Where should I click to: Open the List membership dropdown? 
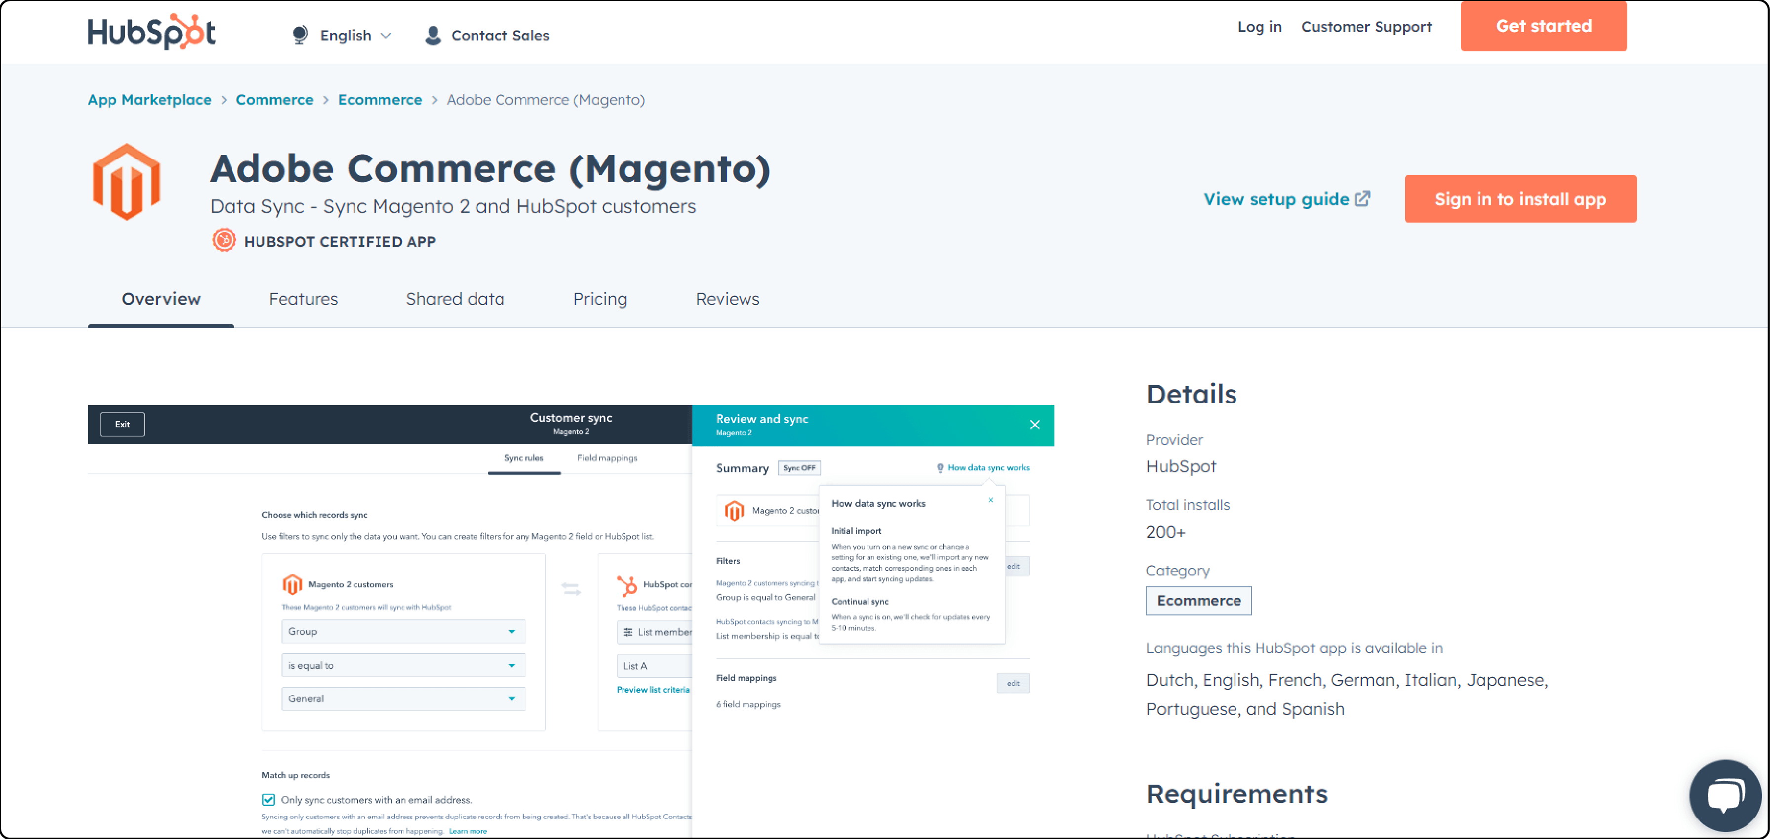[655, 632]
